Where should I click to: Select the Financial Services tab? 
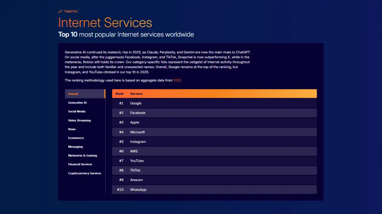(80, 164)
